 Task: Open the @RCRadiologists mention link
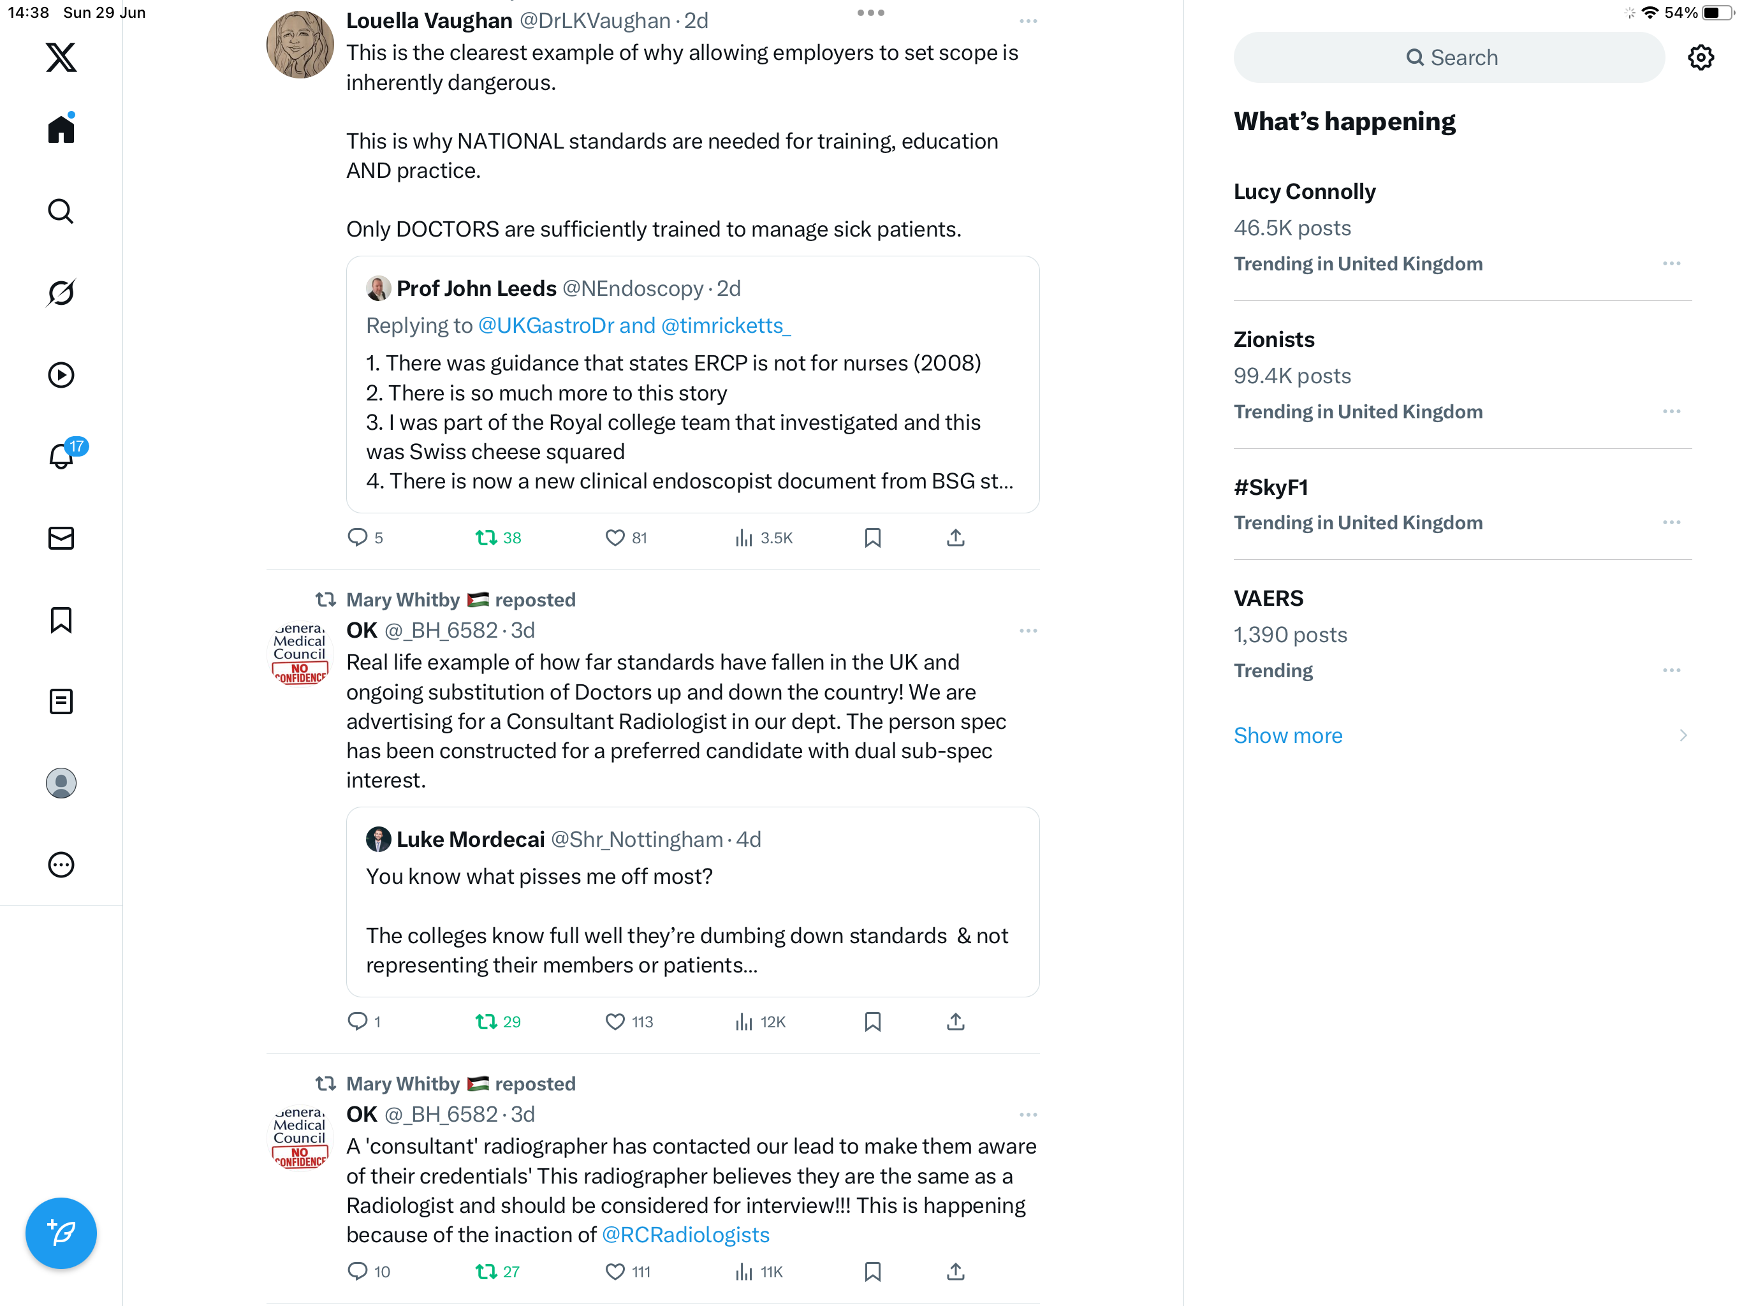685,1235
